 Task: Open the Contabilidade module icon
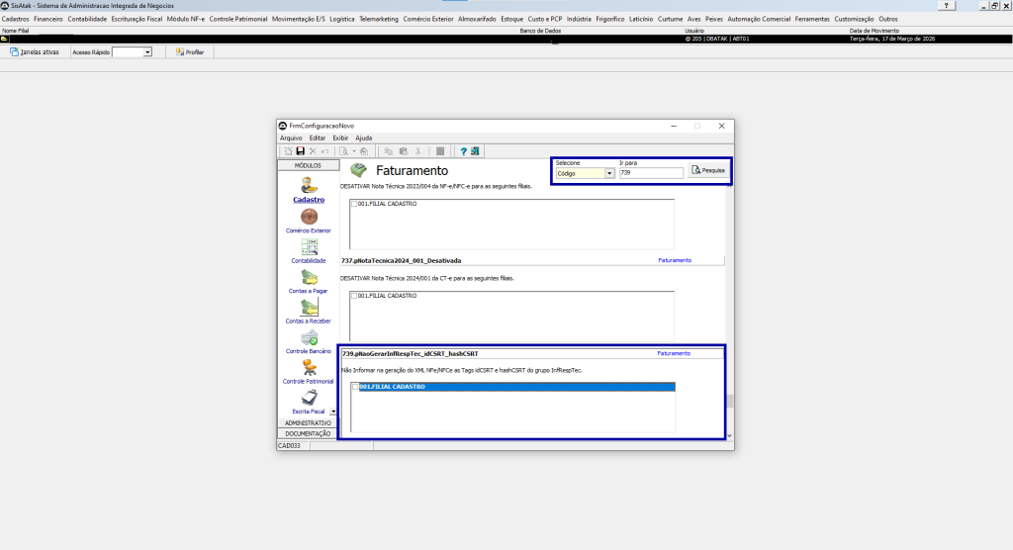pyautogui.click(x=309, y=246)
